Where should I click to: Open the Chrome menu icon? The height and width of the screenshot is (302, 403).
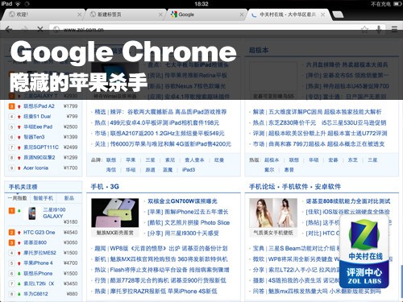click(394, 29)
